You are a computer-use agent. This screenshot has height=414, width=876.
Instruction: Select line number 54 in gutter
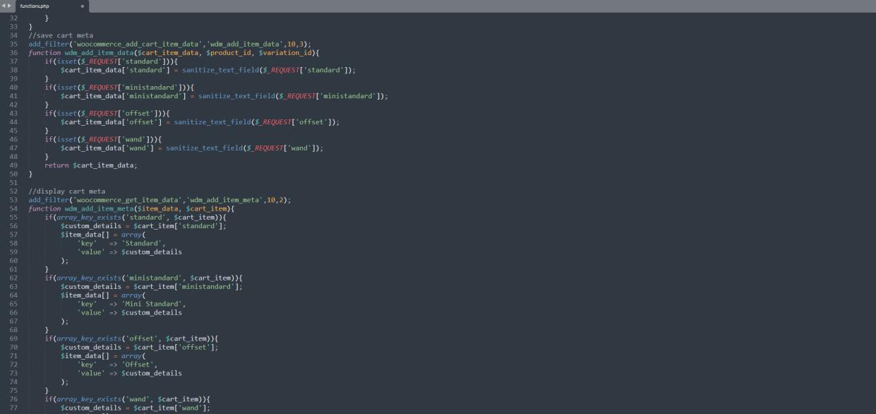(x=13, y=209)
